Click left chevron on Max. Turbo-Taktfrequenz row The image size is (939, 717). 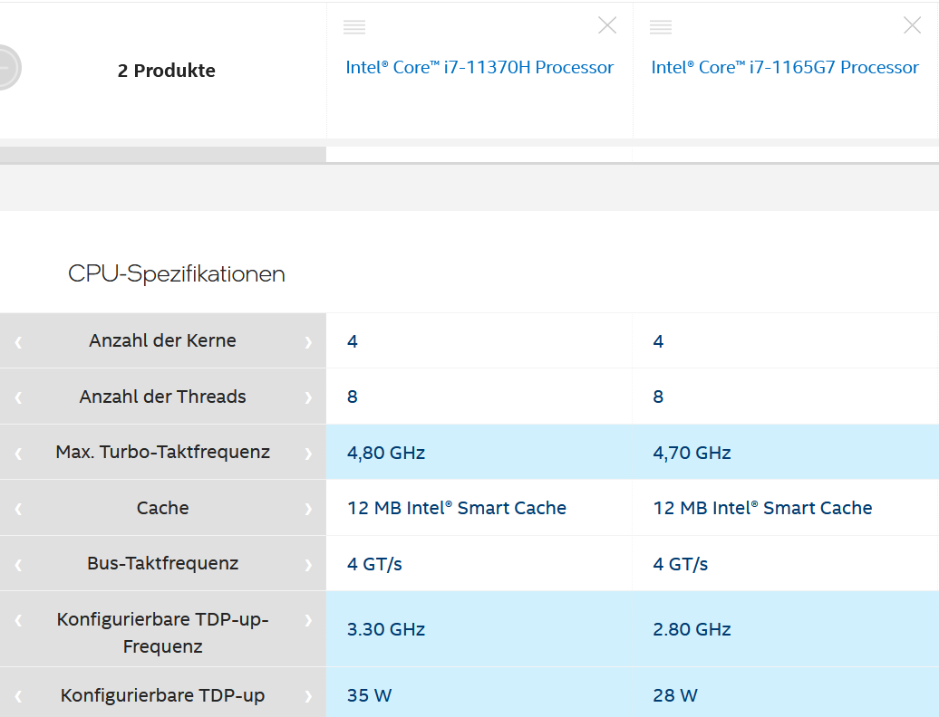click(x=18, y=454)
